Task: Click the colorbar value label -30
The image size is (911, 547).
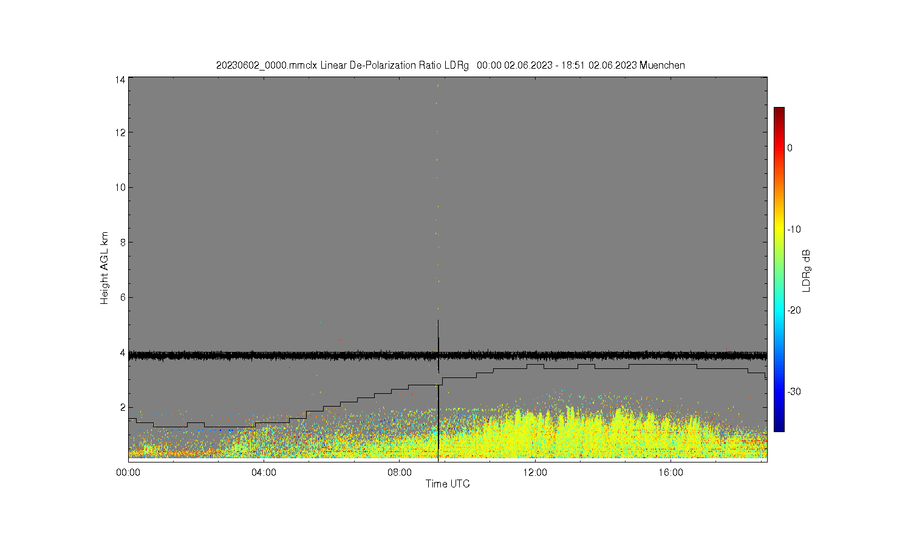Action: tap(794, 391)
